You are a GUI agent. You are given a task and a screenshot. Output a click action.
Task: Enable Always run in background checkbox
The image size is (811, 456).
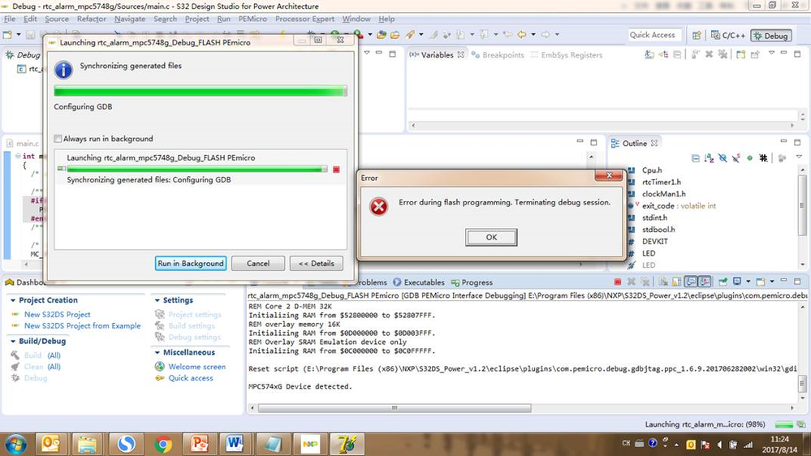[x=58, y=139]
